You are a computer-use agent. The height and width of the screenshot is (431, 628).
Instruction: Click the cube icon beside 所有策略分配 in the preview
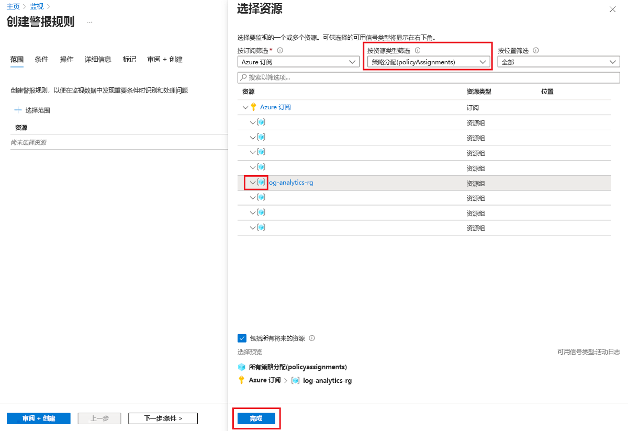pos(242,367)
